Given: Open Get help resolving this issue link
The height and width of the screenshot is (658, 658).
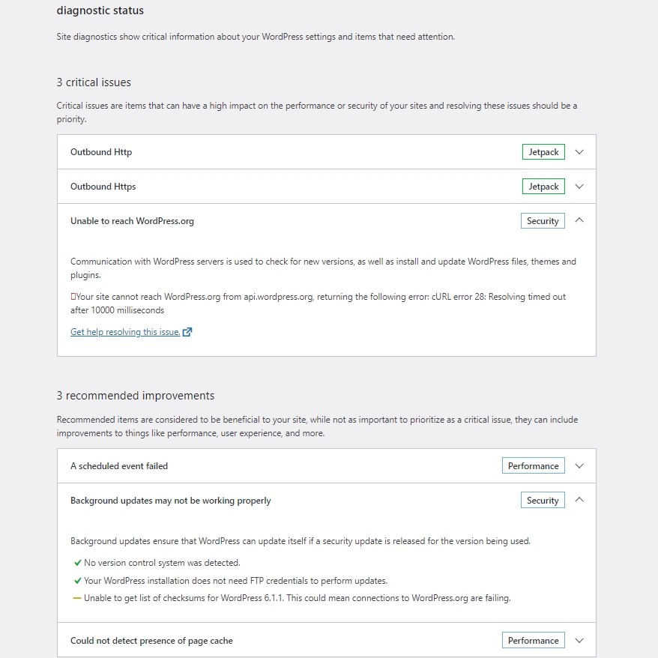Looking at the screenshot, I should pos(125,332).
